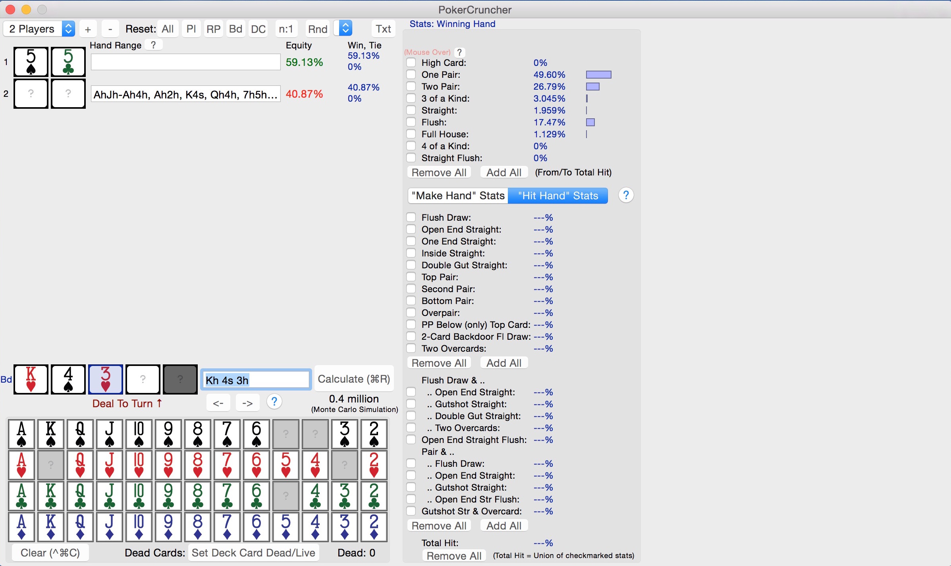Check the Two Overcards checkbox
This screenshot has height=566, width=951.
coord(411,348)
